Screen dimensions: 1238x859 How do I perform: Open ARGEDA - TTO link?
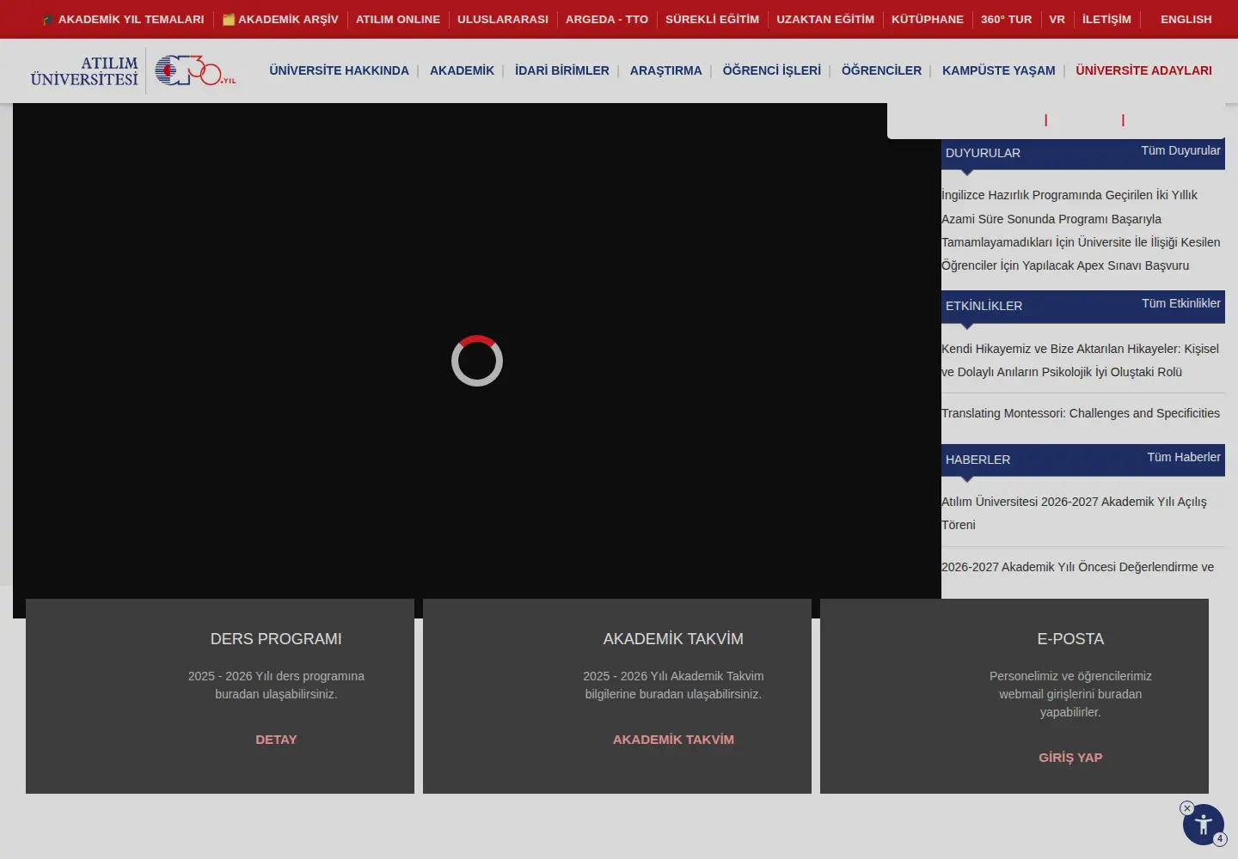pos(607,19)
